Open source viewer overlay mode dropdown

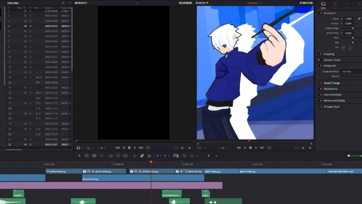[x=83, y=148]
